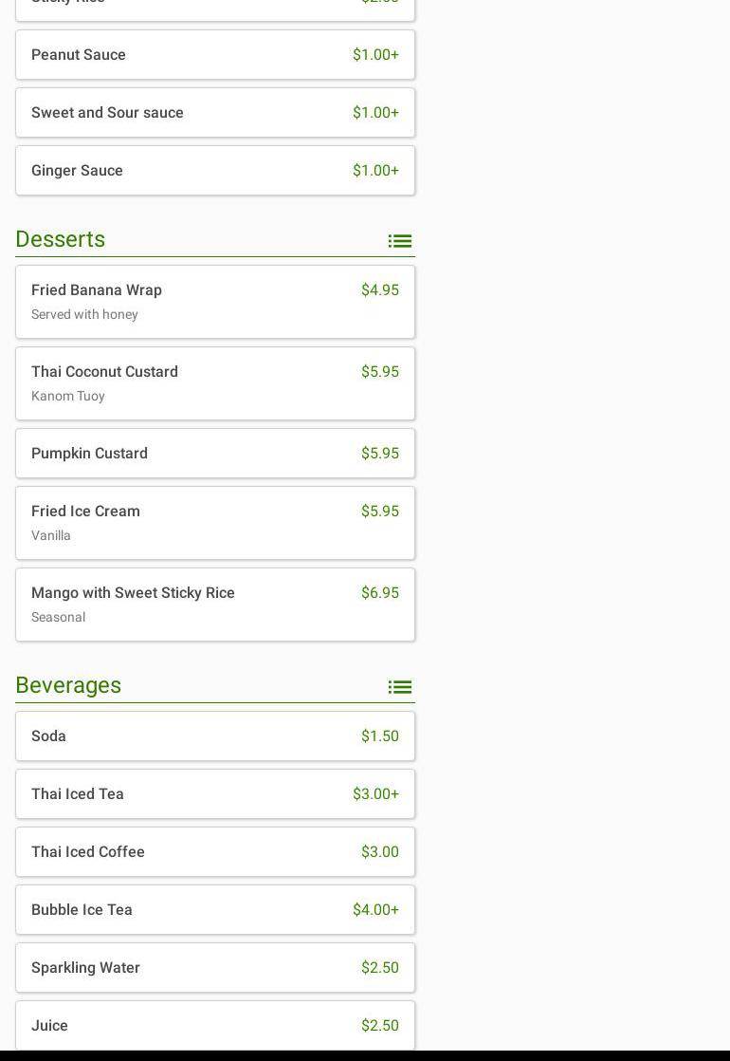
Task: Click the Desserts section heading
Action: pos(61,239)
